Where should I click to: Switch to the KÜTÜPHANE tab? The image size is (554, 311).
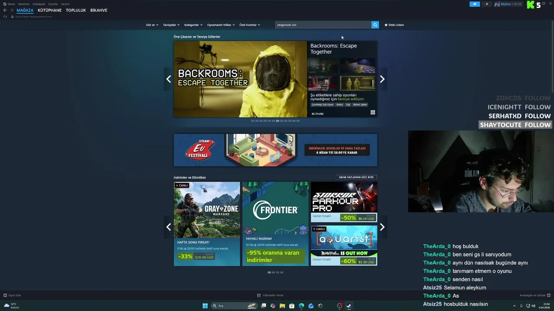coord(50,10)
